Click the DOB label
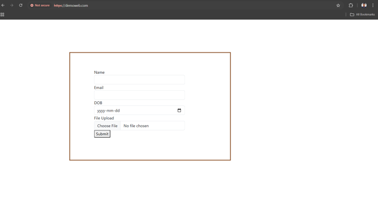 point(98,103)
